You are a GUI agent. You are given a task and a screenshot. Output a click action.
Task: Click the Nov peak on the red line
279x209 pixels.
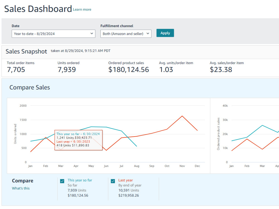182,116
